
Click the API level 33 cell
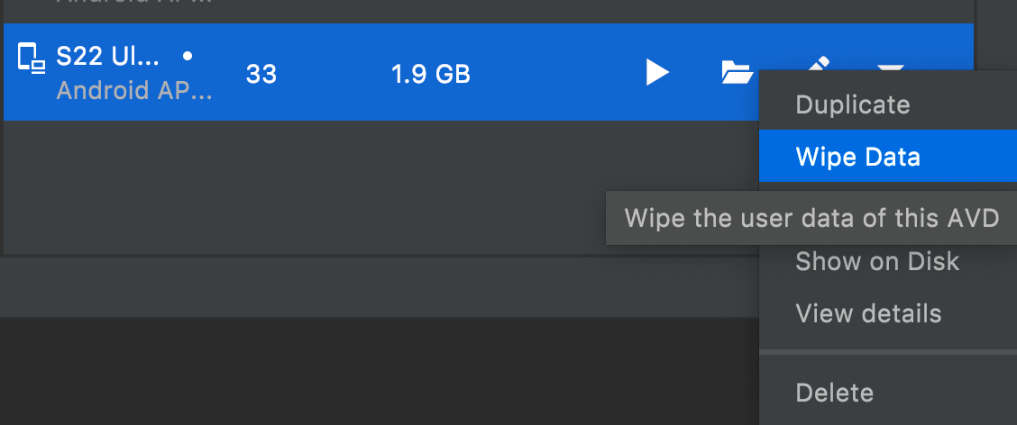[261, 75]
